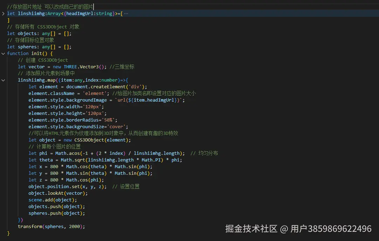
Task: Click the '// 均匀分布' comment
Action: 204,153
